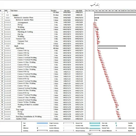The image size is (136, 136).
Task: Click the plan start column header
Action: [x=67, y=11]
